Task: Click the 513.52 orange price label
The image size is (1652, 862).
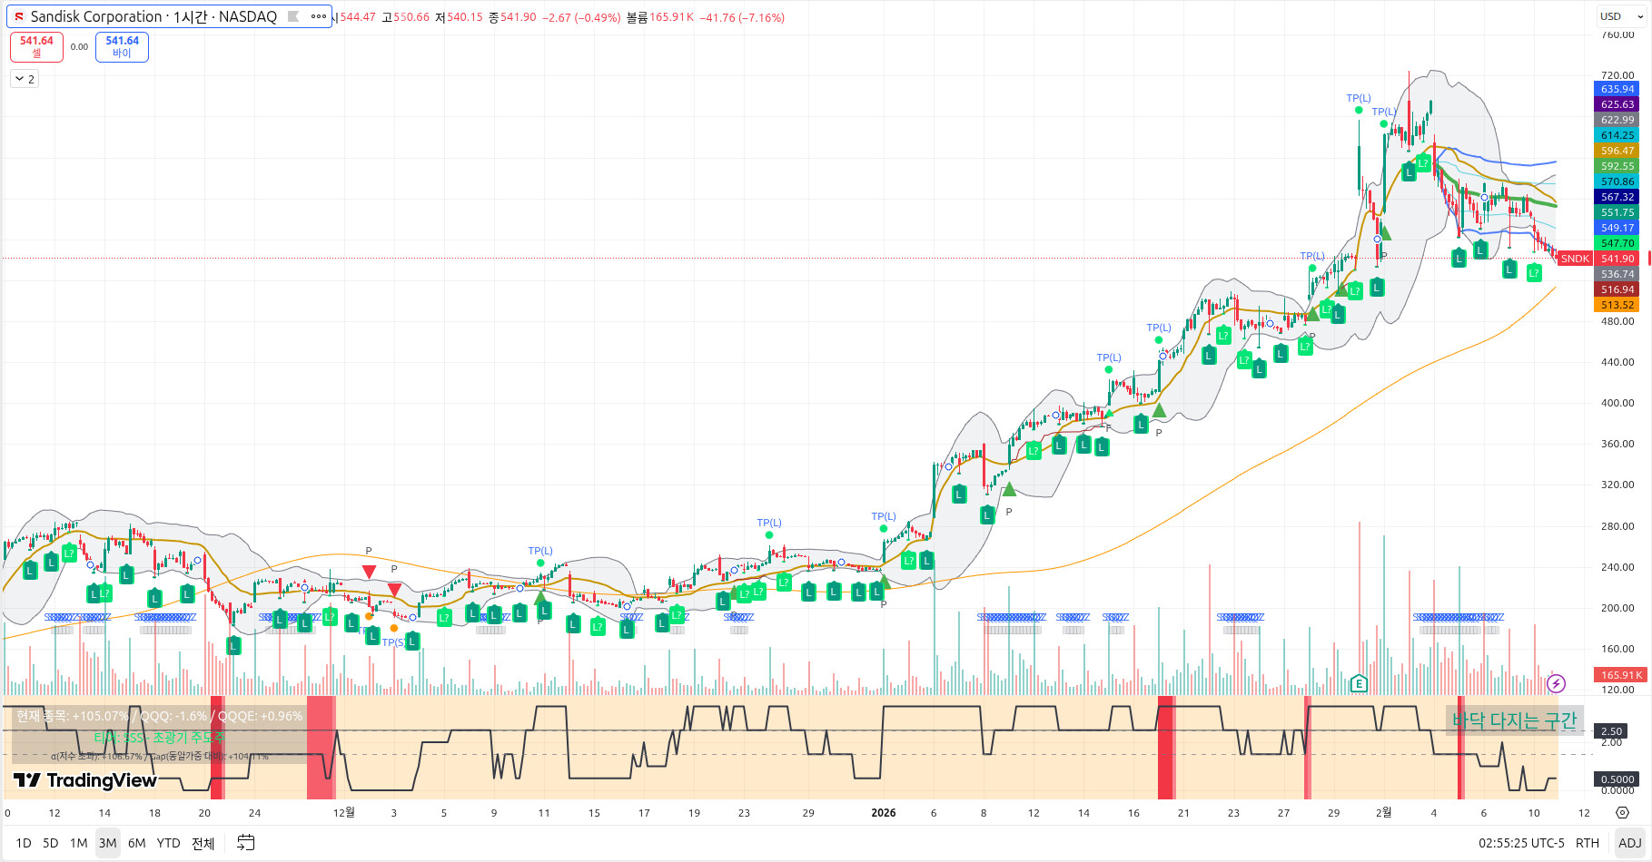Action: pos(1617,305)
